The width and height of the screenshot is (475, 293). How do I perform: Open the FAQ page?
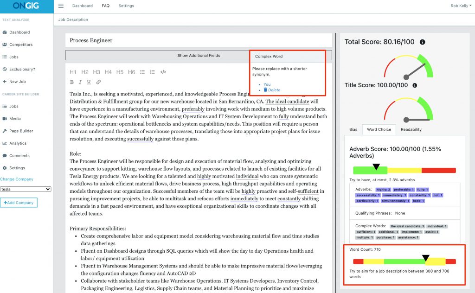(105, 6)
